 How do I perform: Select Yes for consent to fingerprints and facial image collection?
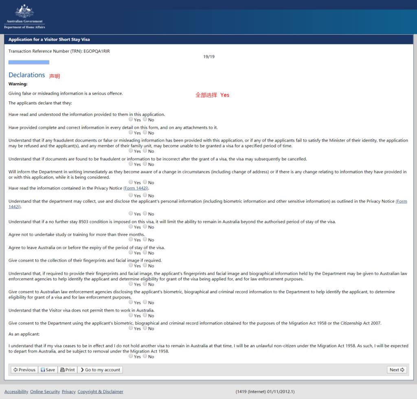tap(131, 265)
